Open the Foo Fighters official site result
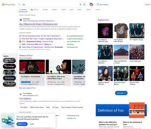 point(25,99)
